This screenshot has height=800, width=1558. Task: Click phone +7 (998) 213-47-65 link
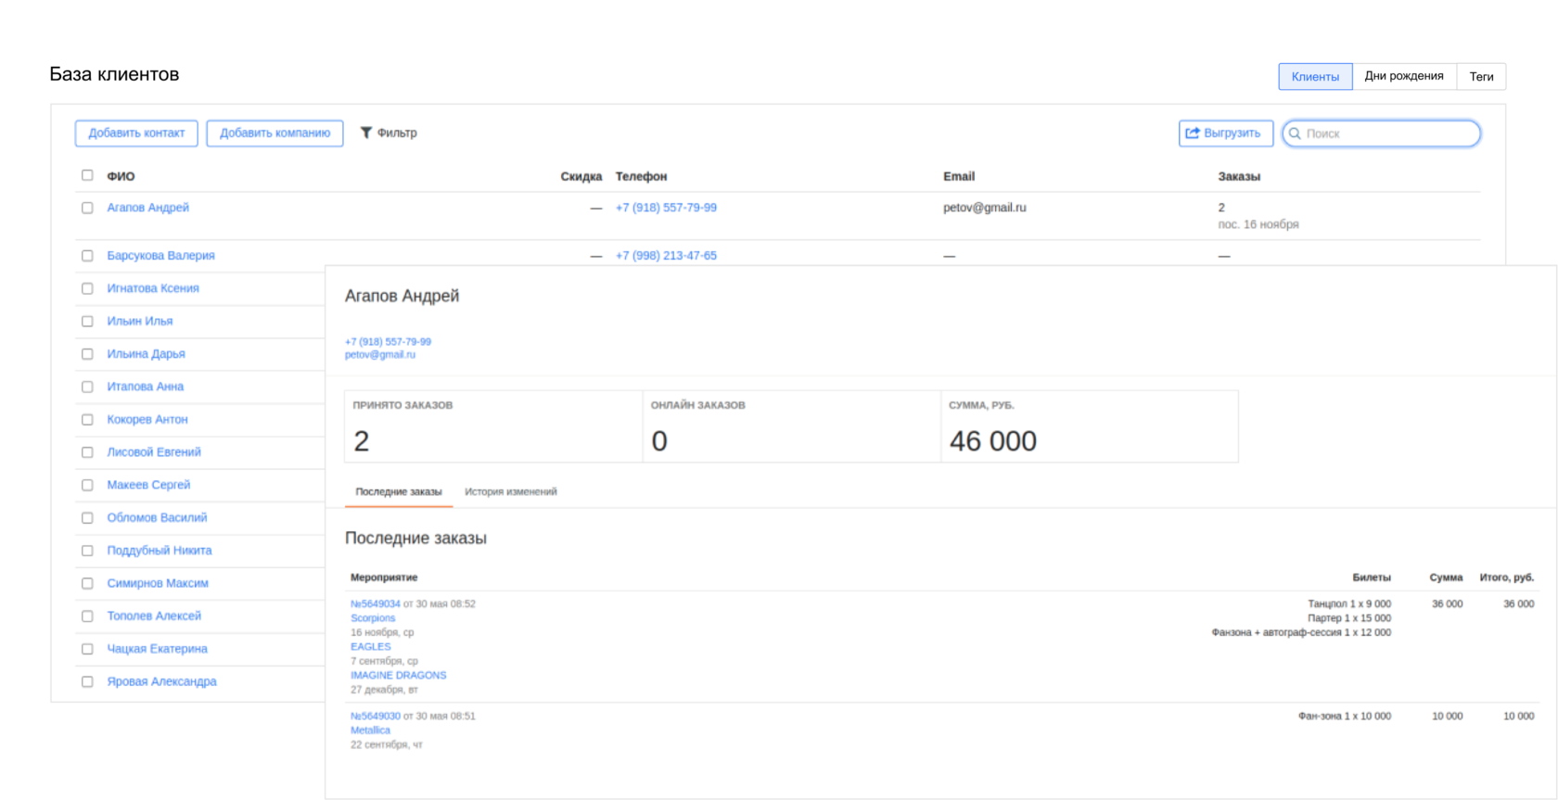(x=666, y=256)
